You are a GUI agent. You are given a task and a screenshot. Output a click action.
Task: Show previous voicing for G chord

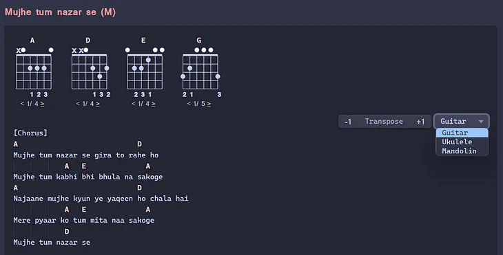(x=189, y=104)
